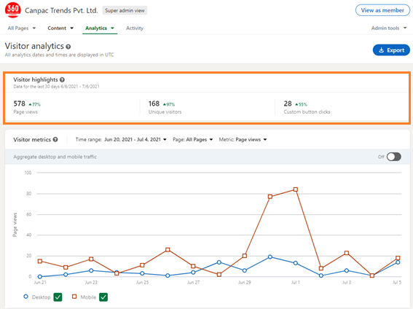This screenshot has width=413, height=309.
Task: Expand the All Pages dropdown in navigation
Action: [x=22, y=28]
